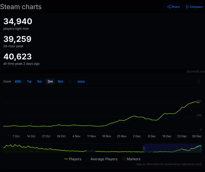The width and height of the screenshot is (205, 172).
Task: Set chart zoom to 1w
Action: click(x=29, y=81)
